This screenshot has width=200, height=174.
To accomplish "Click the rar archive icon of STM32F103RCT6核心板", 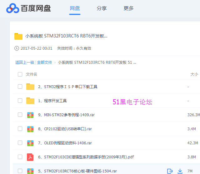I will 30,171.
